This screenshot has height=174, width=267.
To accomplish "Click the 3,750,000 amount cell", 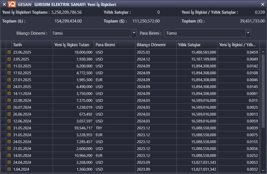I will point(73,94).
